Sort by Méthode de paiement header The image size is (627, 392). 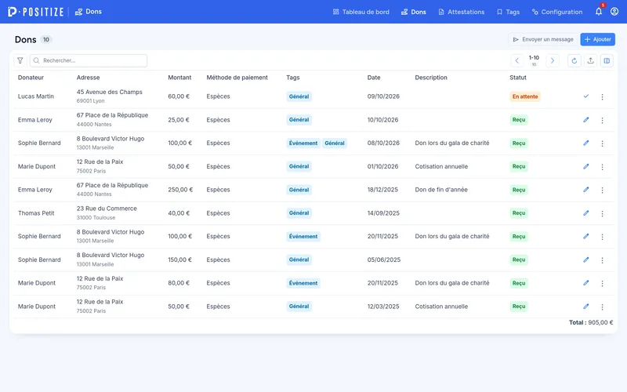[237, 78]
